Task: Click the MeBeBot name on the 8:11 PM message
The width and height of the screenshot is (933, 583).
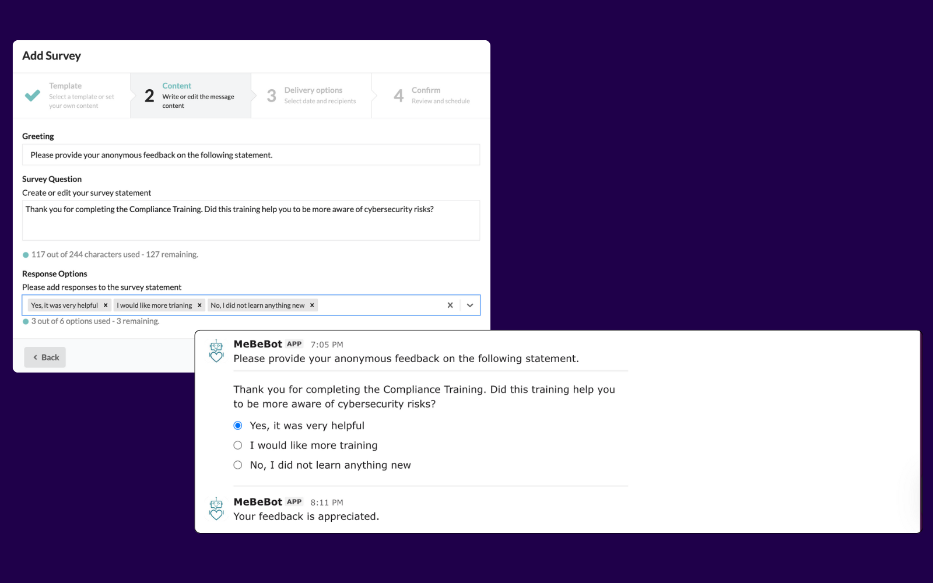Action: pos(258,502)
